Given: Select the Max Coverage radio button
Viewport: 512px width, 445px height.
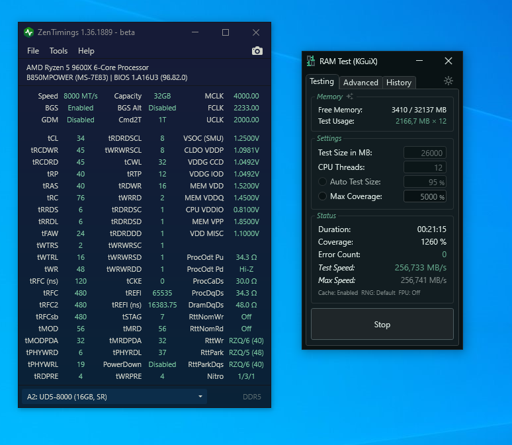Looking at the screenshot, I should tap(323, 196).
